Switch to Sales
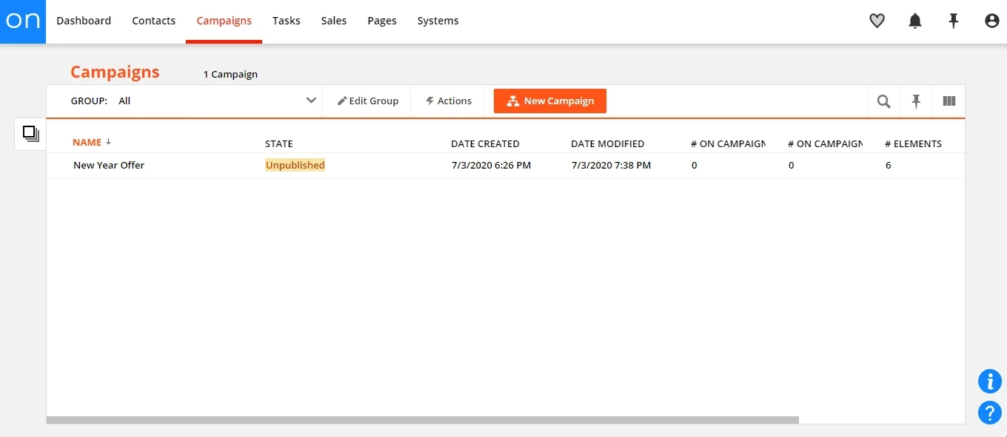 coord(334,21)
